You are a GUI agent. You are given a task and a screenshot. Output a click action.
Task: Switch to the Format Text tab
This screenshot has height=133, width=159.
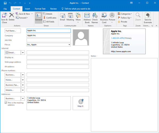[x=40, y=9]
